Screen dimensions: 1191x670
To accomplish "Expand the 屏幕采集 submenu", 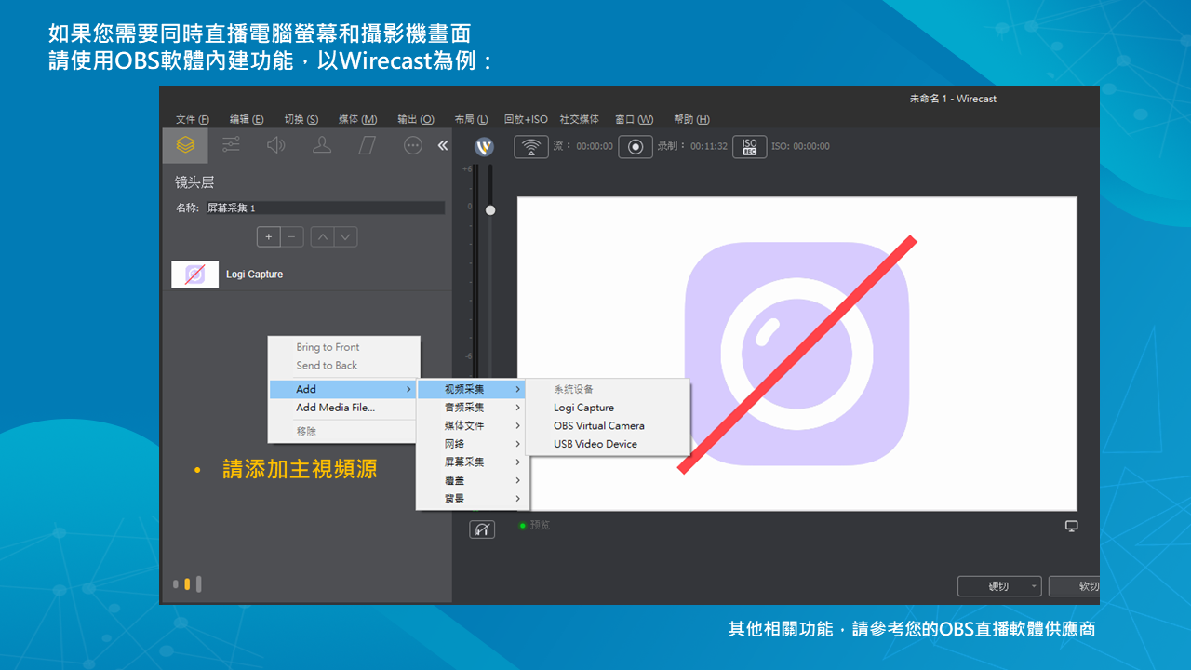I will point(472,462).
